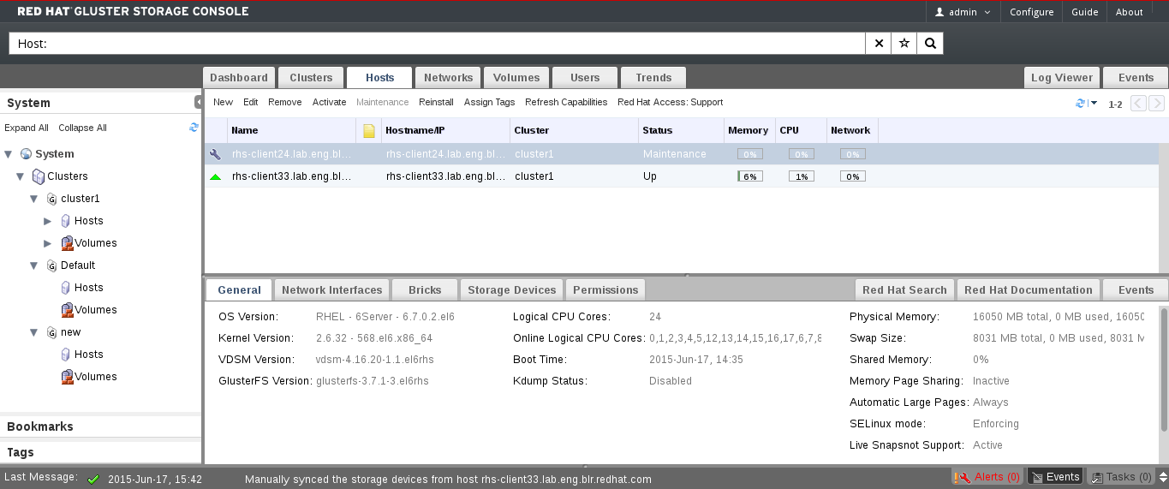Open the admin user dropdown
Image resolution: width=1169 pixels, height=489 pixels.
[963, 12]
